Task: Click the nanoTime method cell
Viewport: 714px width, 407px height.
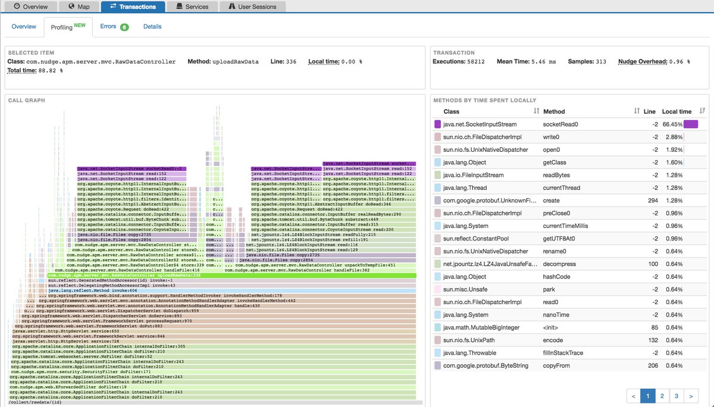Action: [556, 315]
